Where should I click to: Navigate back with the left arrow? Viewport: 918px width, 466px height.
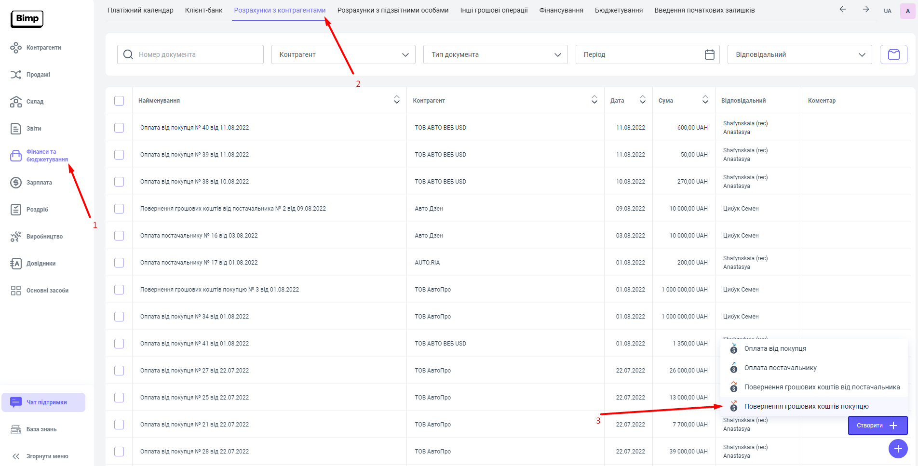(x=843, y=10)
